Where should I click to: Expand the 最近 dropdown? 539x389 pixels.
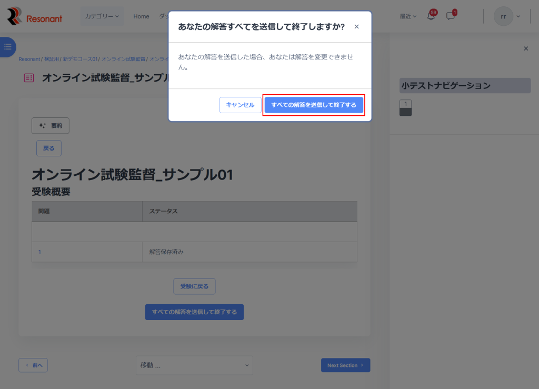pos(408,16)
